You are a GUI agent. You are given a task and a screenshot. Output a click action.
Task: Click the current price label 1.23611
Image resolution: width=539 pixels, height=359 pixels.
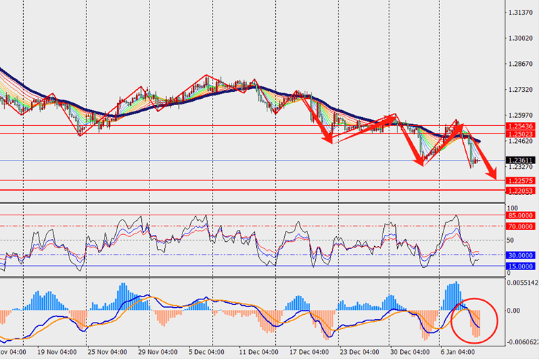tap(521, 161)
